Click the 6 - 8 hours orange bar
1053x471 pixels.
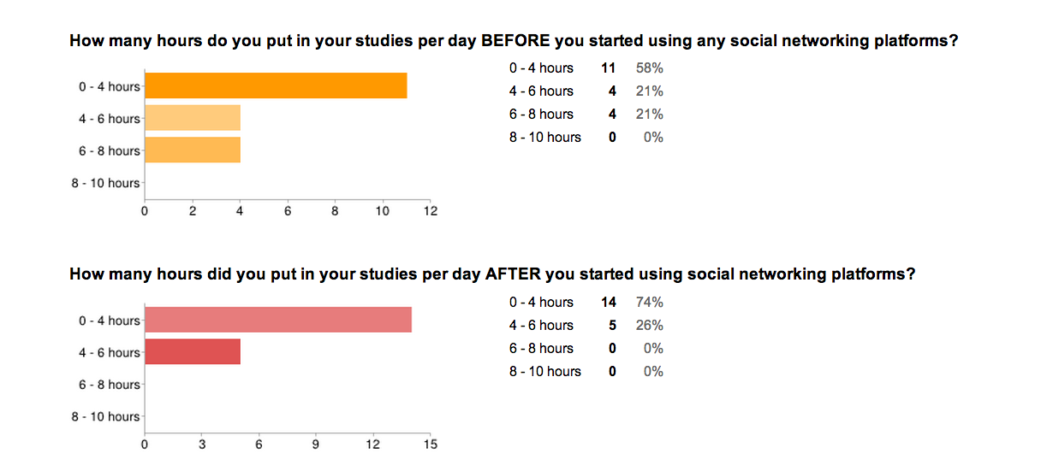click(193, 150)
